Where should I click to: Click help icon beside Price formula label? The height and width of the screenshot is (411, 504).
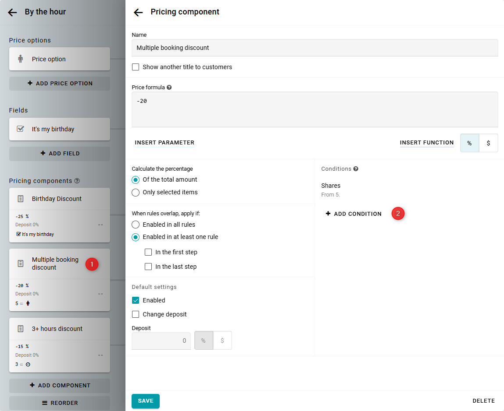point(169,88)
